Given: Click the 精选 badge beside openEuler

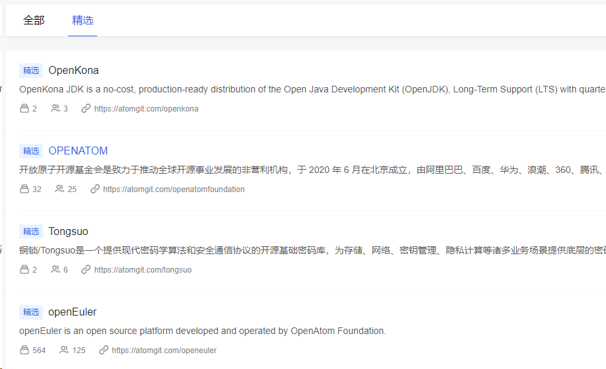Looking at the screenshot, I should (31, 312).
